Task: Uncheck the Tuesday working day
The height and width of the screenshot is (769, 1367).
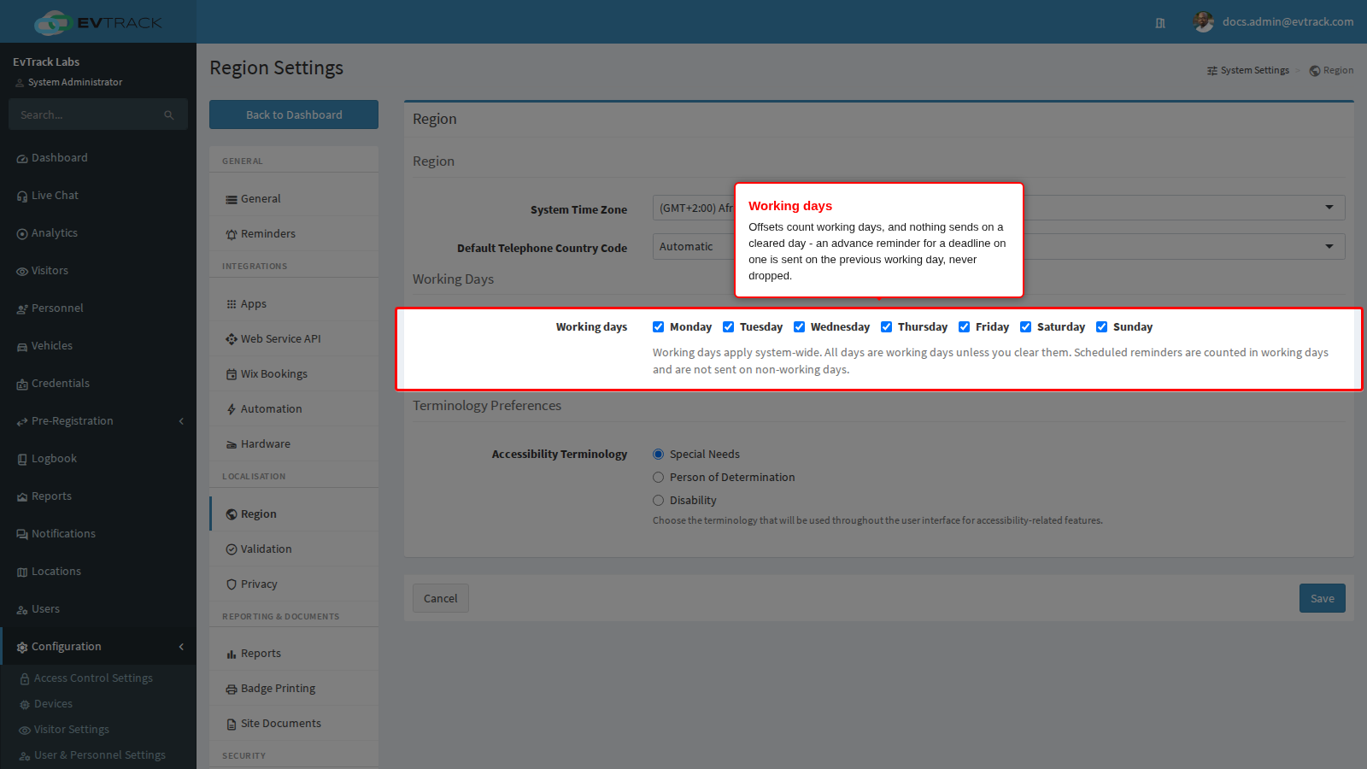Action: click(x=728, y=326)
